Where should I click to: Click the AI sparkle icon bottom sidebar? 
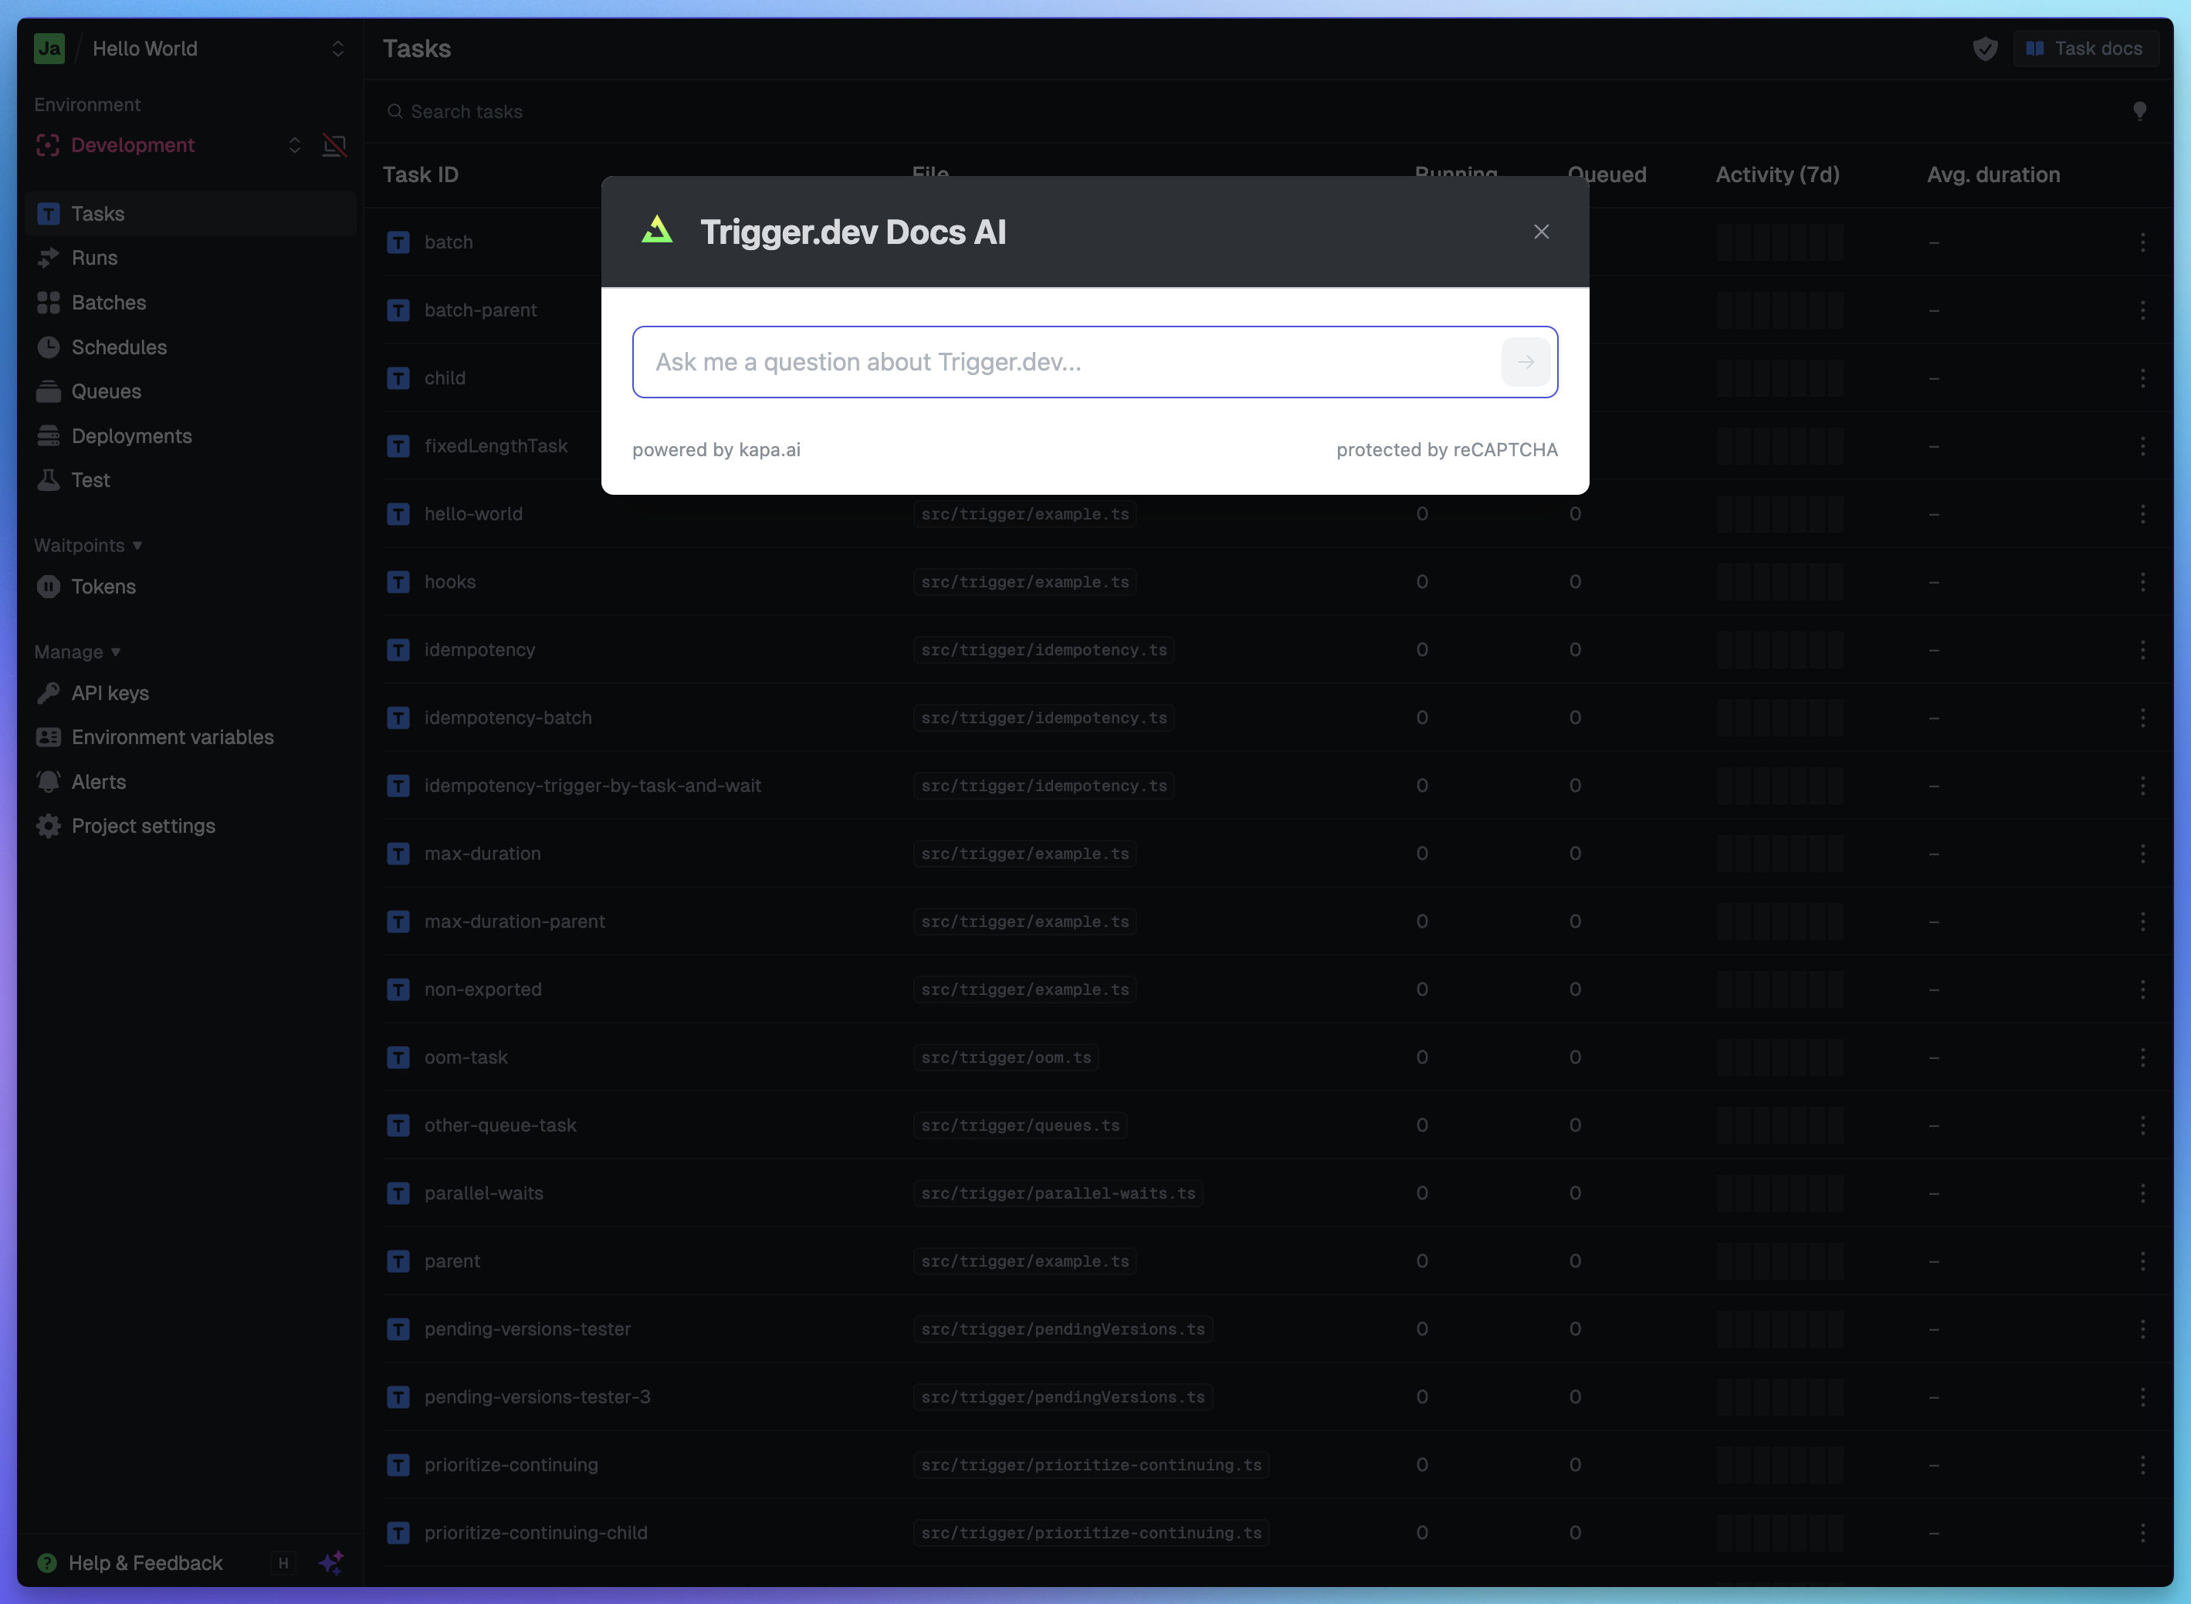pos(331,1563)
